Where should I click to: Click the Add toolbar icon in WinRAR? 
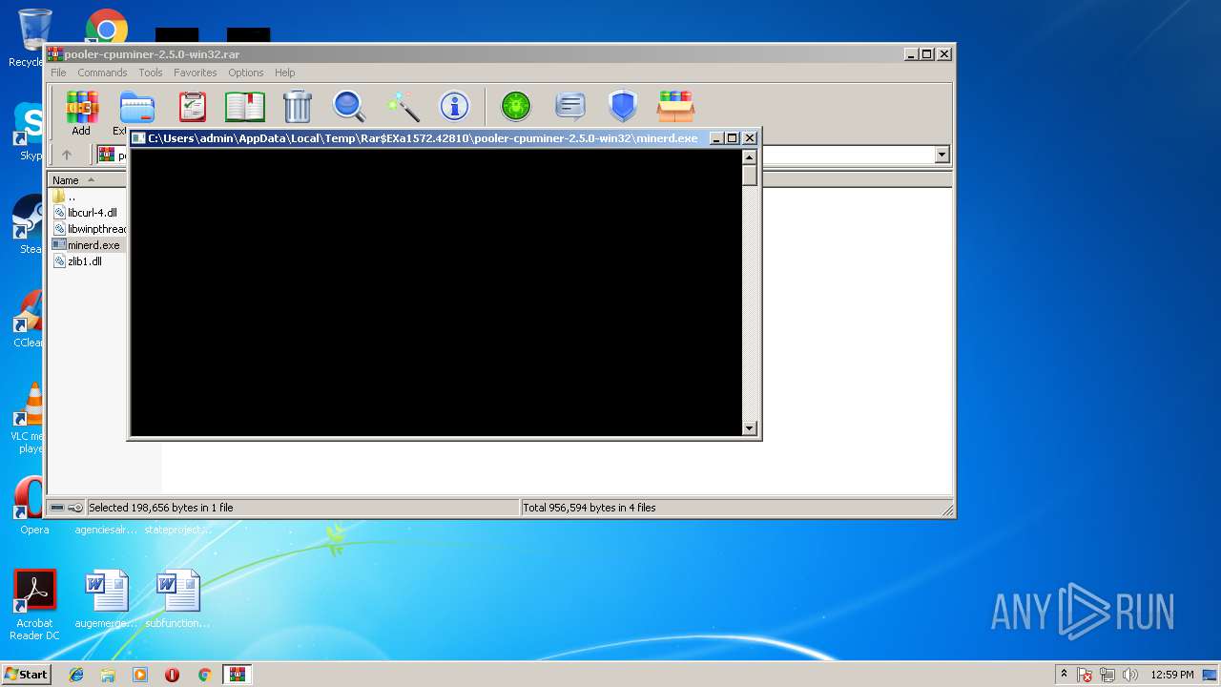point(81,113)
